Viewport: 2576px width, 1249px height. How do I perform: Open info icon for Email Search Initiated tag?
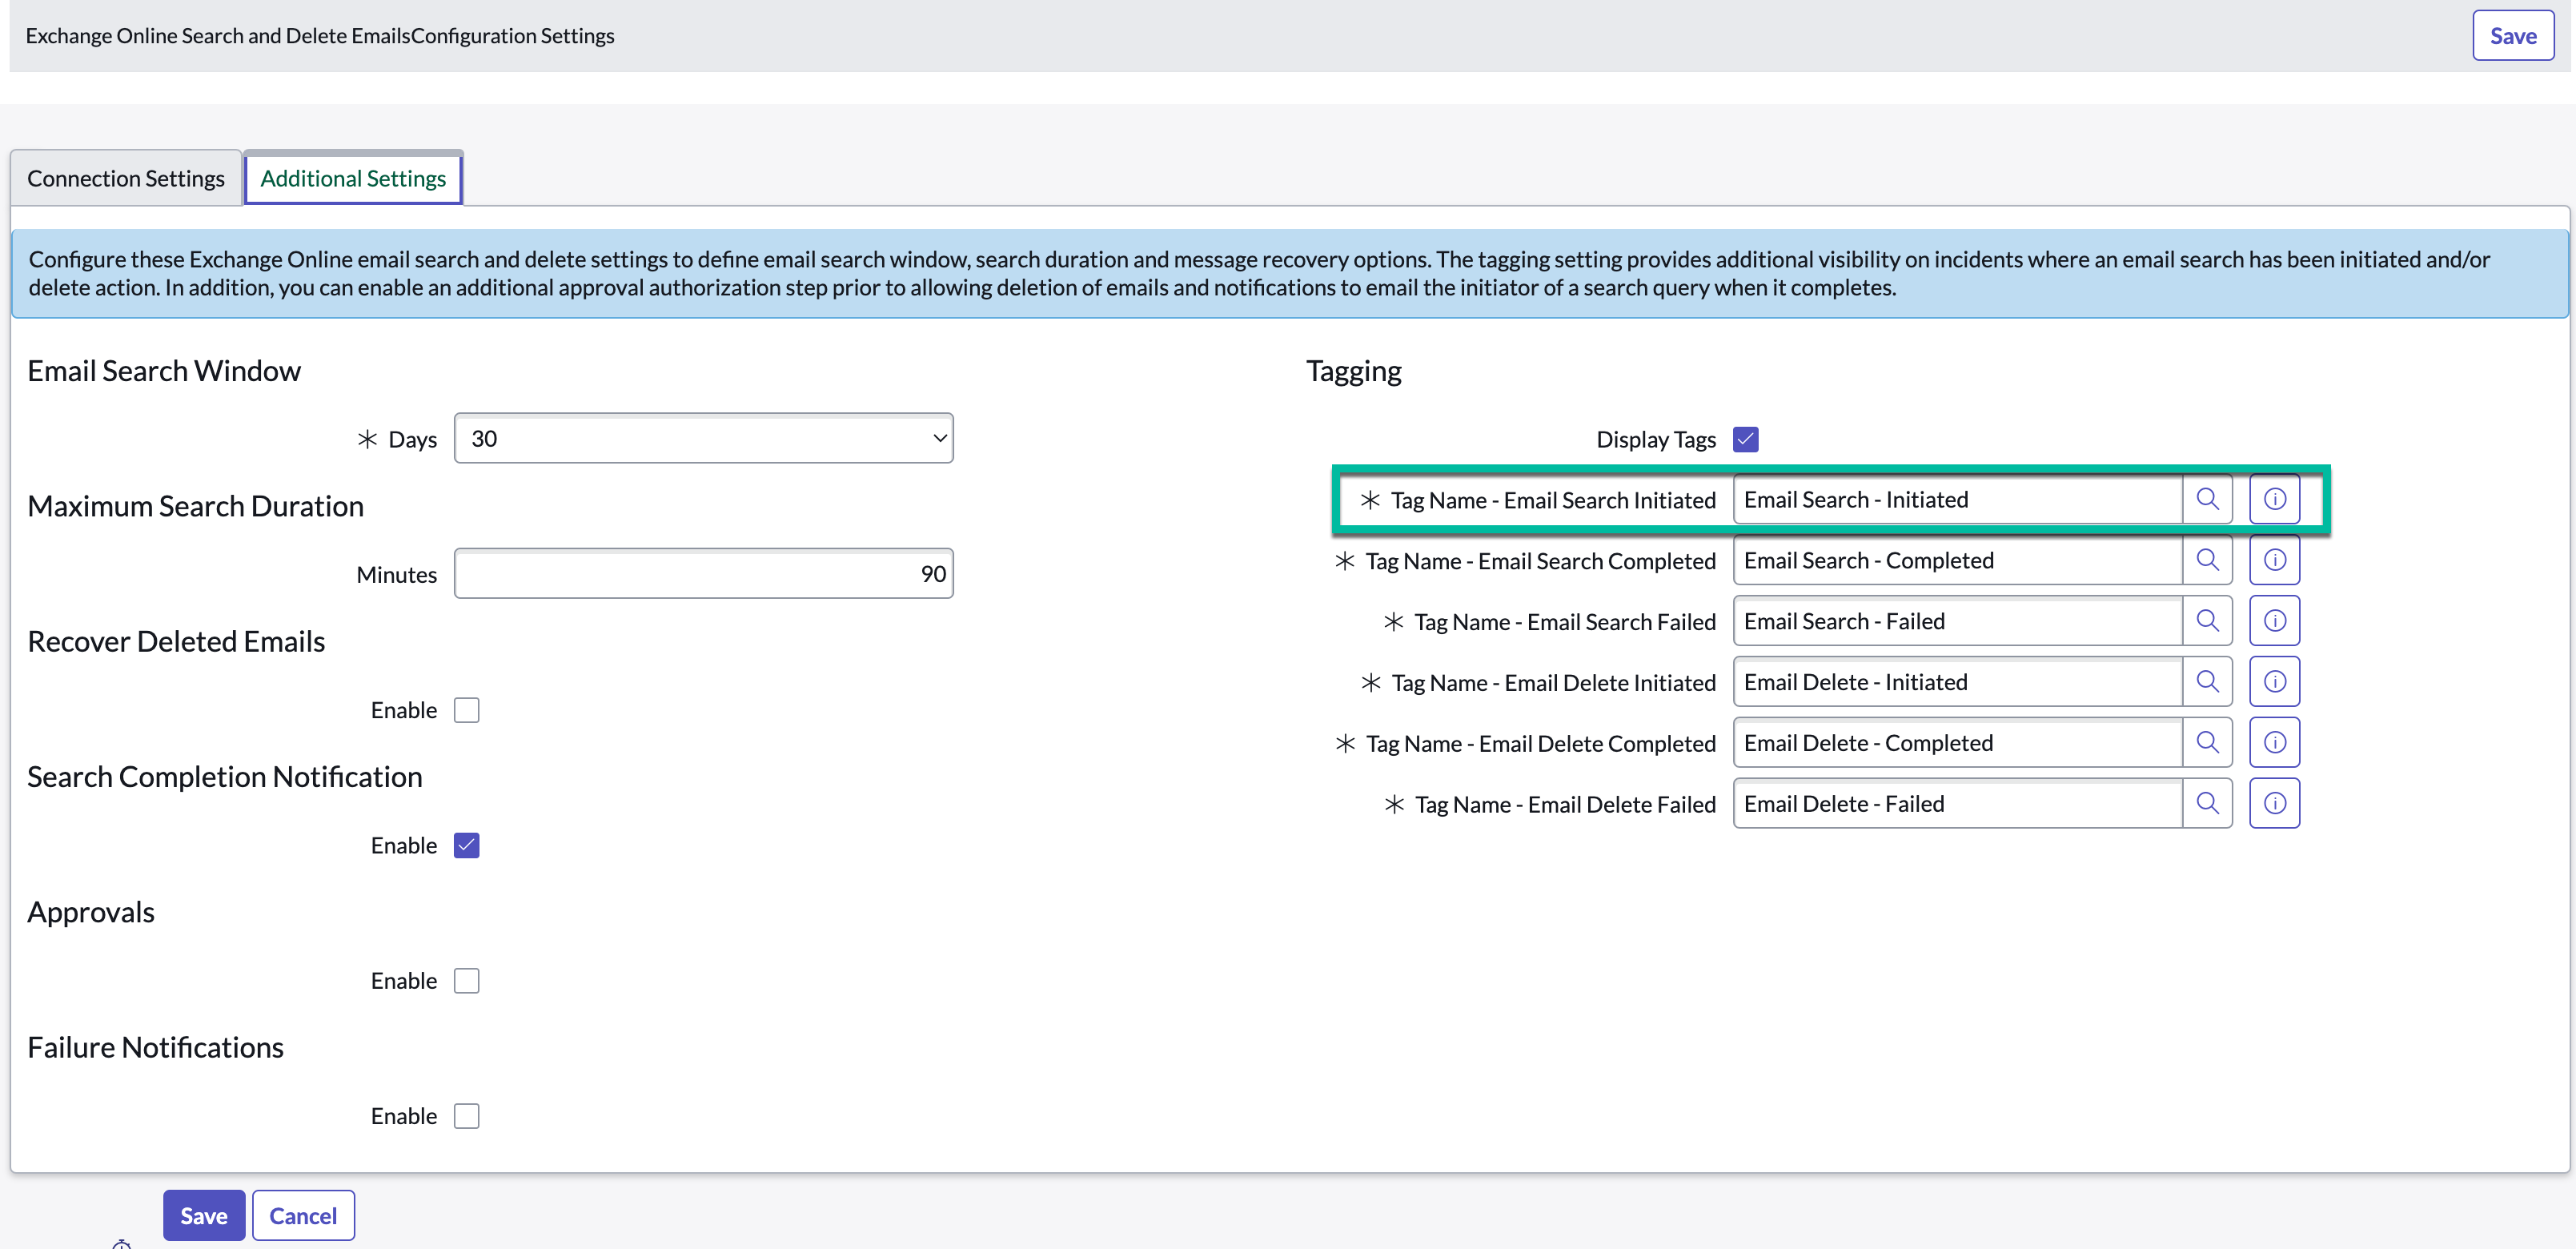tap(2274, 499)
